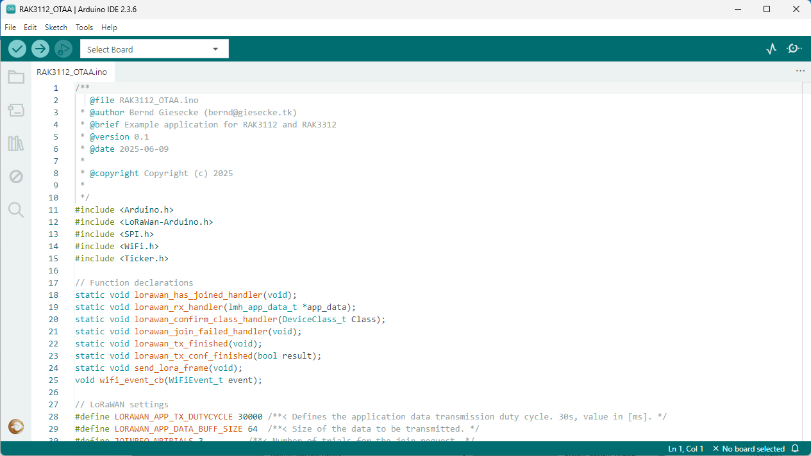Open the Serial Monitor
This screenshot has height=456, width=811.
pyautogui.click(x=794, y=49)
